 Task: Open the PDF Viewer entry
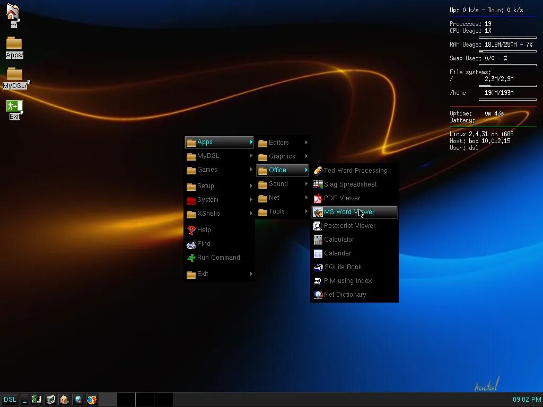(x=354, y=198)
